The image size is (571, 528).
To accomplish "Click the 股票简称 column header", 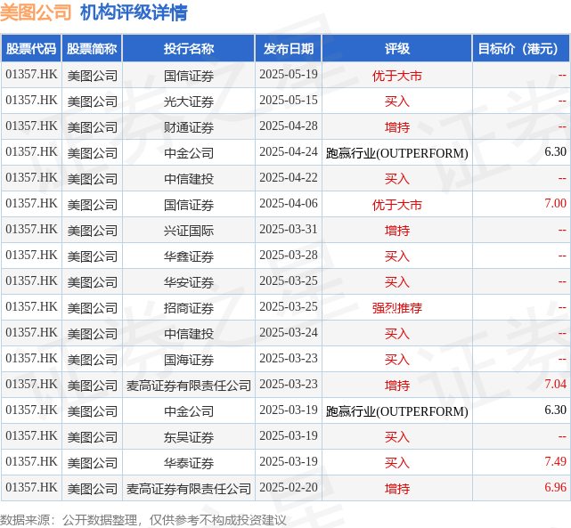I will (92, 49).
